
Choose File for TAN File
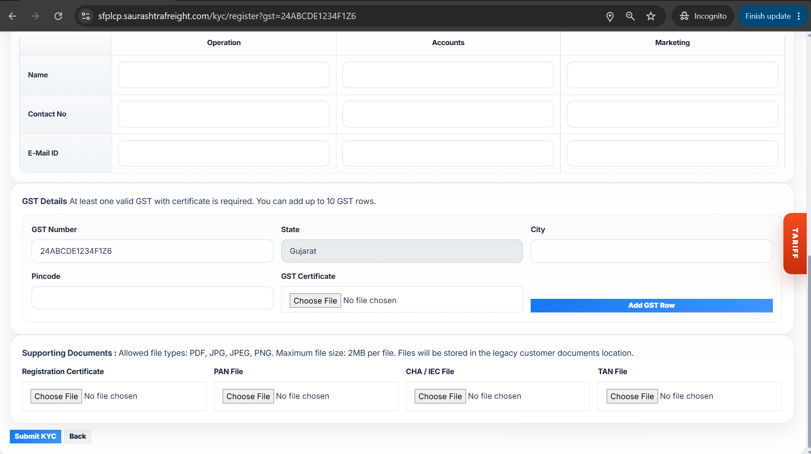click(x=632, y=396)
